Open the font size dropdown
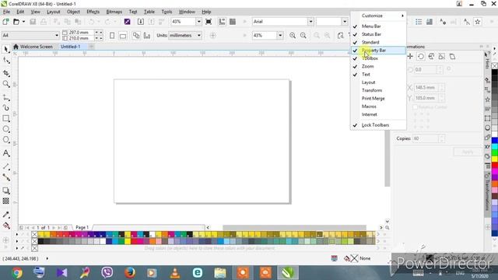The width and height of the screenshot is (498, 280). [345, 22]
